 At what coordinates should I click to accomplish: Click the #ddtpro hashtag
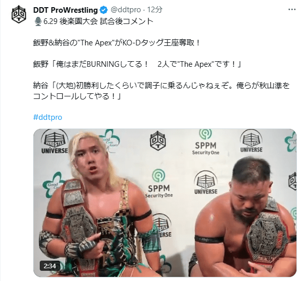tap(48, 117)
